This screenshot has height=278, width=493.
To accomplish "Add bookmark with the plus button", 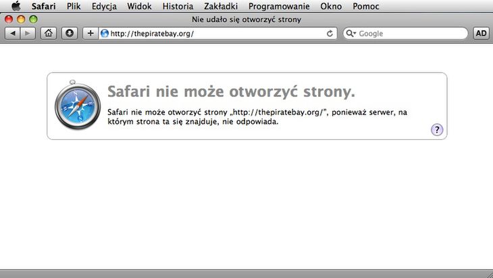I will tap(90, 33).
